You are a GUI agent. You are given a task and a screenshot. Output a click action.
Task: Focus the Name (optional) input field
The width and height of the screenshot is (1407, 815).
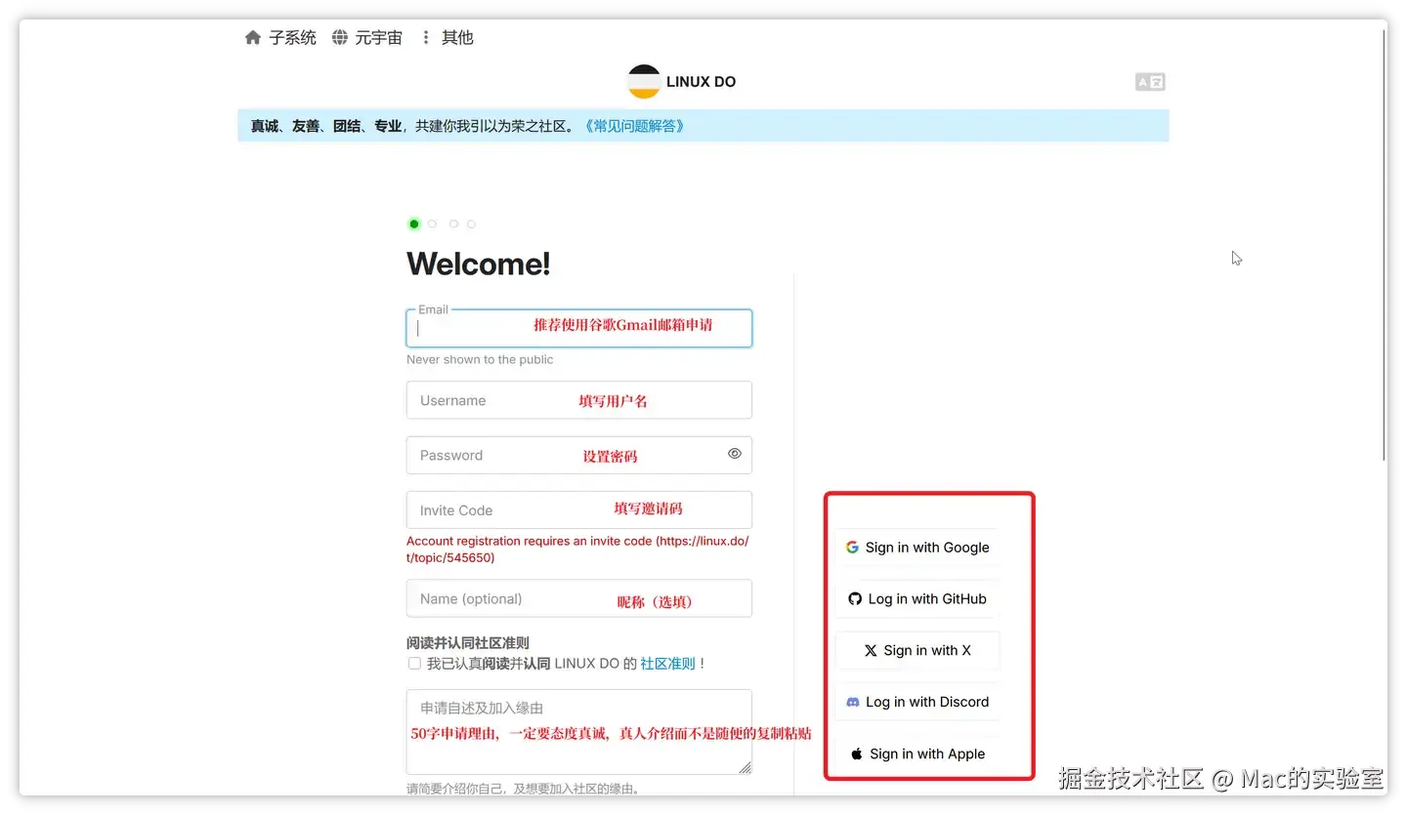click(579, 598)
